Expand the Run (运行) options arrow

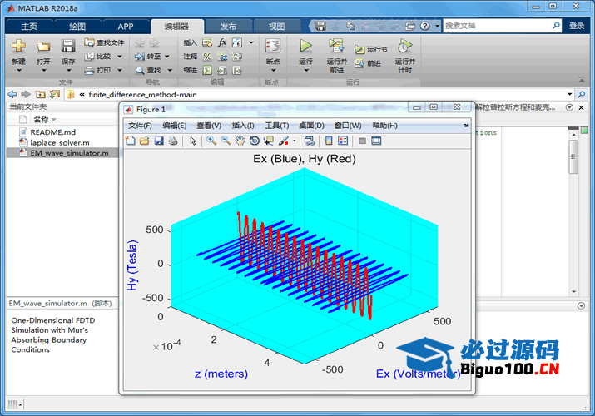[x=306, y=70]
